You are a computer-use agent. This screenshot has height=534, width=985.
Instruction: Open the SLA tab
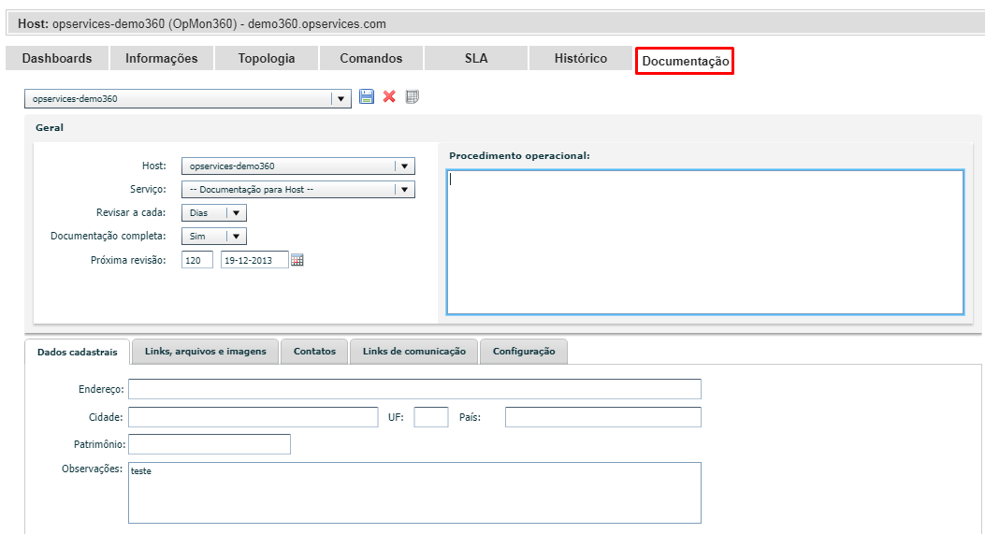click(x=476, y=58)
